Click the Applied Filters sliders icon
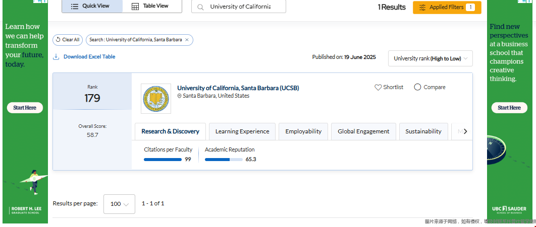536x227 pixels. [x=422, y=8]
